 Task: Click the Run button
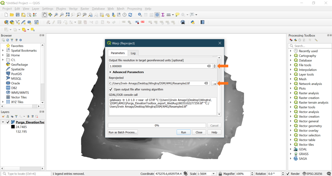click(183, 132)
